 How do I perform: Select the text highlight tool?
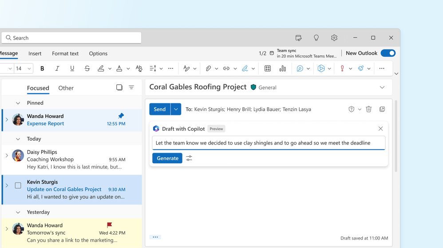(x=101, y=68)
